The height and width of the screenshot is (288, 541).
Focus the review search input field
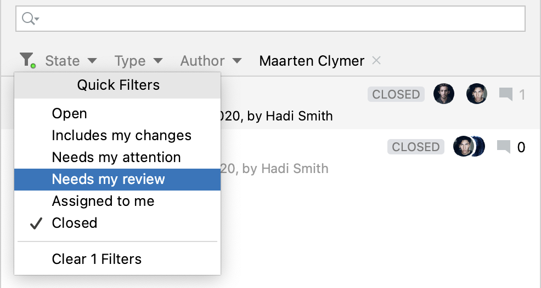click(280, 19)
